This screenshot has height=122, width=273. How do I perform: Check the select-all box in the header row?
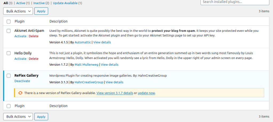pos(9,22)
